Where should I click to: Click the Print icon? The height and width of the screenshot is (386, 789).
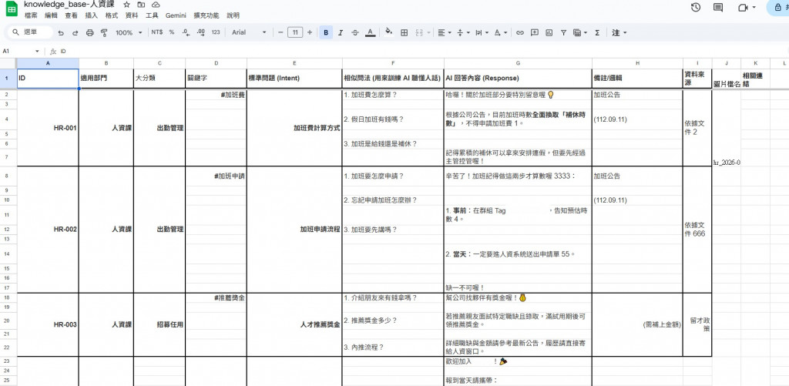(90, 32)
